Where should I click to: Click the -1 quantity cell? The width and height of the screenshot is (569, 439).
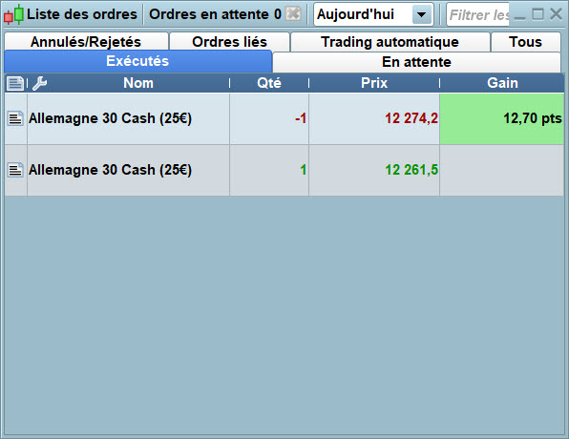pyautogui.click(x=269, y=118)
